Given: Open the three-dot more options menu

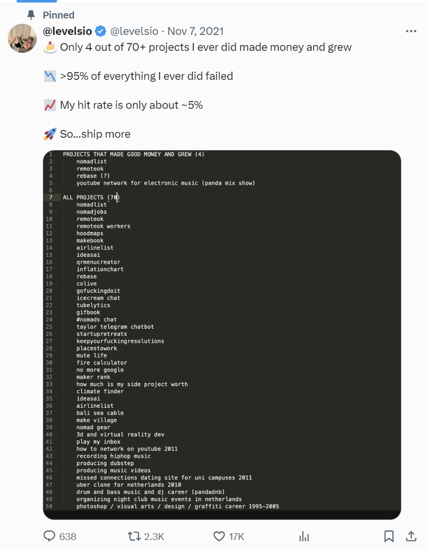Looking at the screenshot, I should [411, 31].
